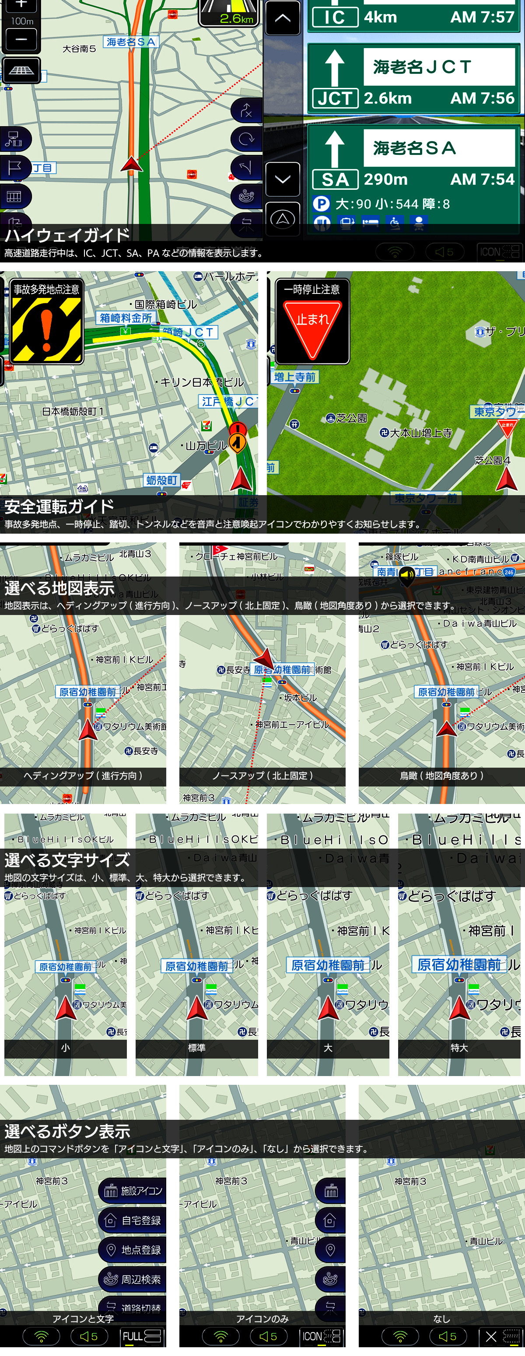Tap the Wi-Fi icon in the アイコンのみ panel
Screen dimensions: 525x1356
[x=220, y=1336]
